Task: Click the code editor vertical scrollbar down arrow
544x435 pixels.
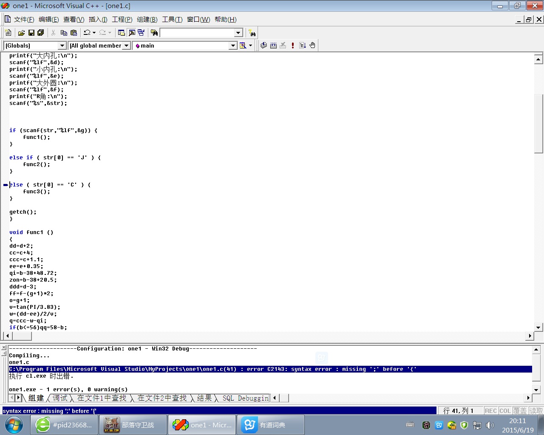Action: coord(538,328)
